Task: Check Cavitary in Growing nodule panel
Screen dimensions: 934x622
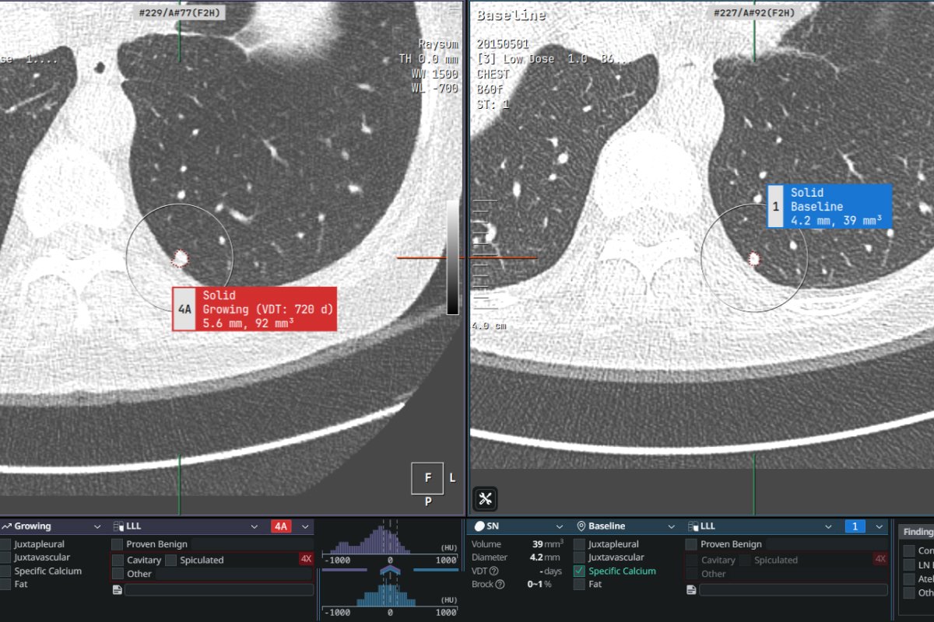Action: tap(118, 560)
